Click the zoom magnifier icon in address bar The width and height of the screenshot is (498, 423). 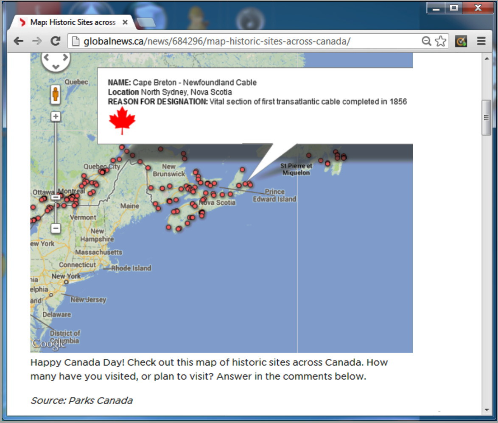[426, 41]
